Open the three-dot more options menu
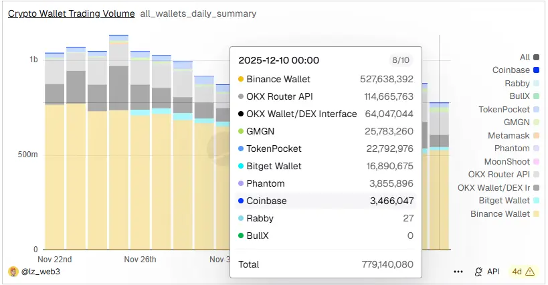 pyautogui.click(x=458, y=272)
